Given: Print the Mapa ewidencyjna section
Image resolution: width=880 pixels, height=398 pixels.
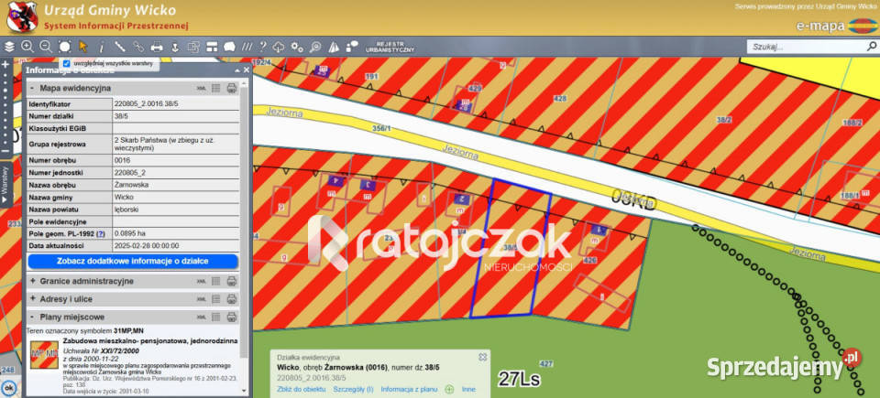Looking at the screenshot, I should tap(232, 88).
